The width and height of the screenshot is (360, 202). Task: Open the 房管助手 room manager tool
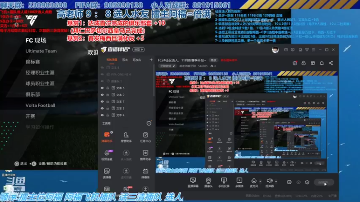coord(126,137)
